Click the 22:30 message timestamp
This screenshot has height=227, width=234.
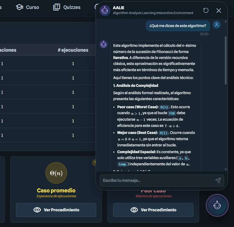[204, 34]
